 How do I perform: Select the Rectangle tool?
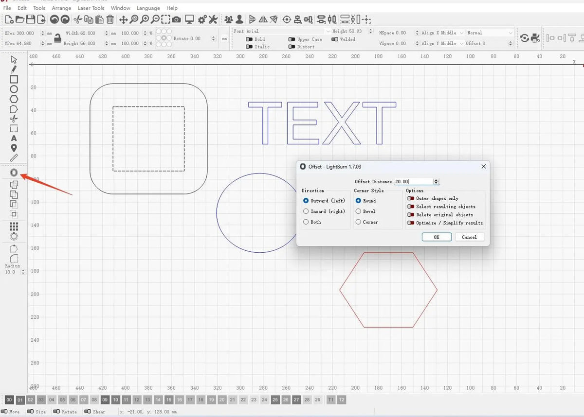14,79
